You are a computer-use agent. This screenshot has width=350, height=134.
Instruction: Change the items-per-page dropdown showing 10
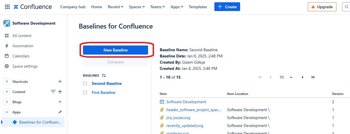coord(286,77)
